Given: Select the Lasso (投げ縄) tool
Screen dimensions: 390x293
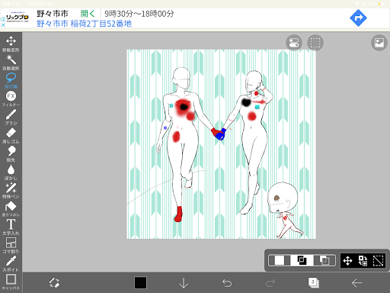Looking at the screenshot, I should coord(11,80).
